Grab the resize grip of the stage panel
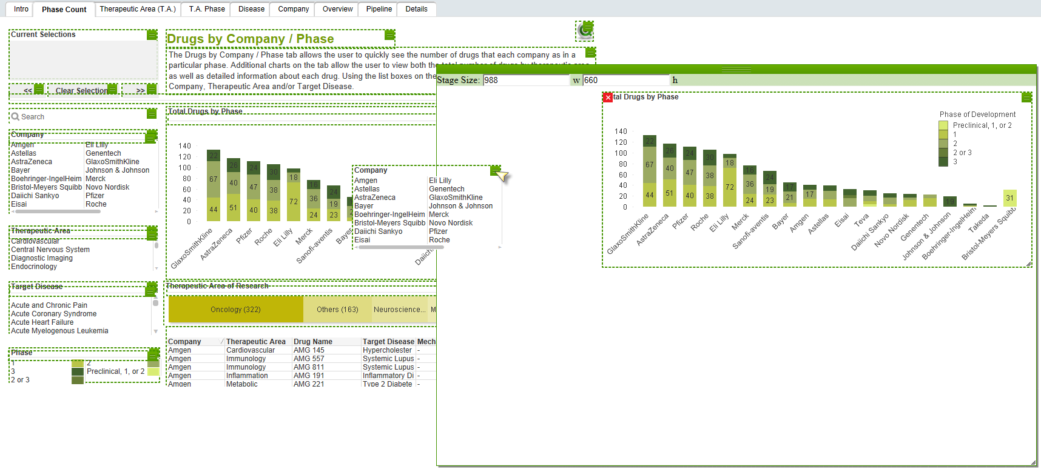The width and height of the screenshot is (1041, 469). click(1033, 463)
